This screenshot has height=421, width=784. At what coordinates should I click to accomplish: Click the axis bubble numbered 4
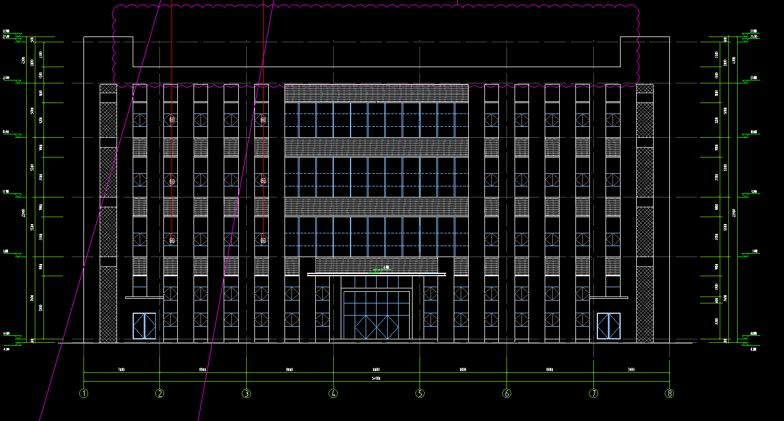333,394
